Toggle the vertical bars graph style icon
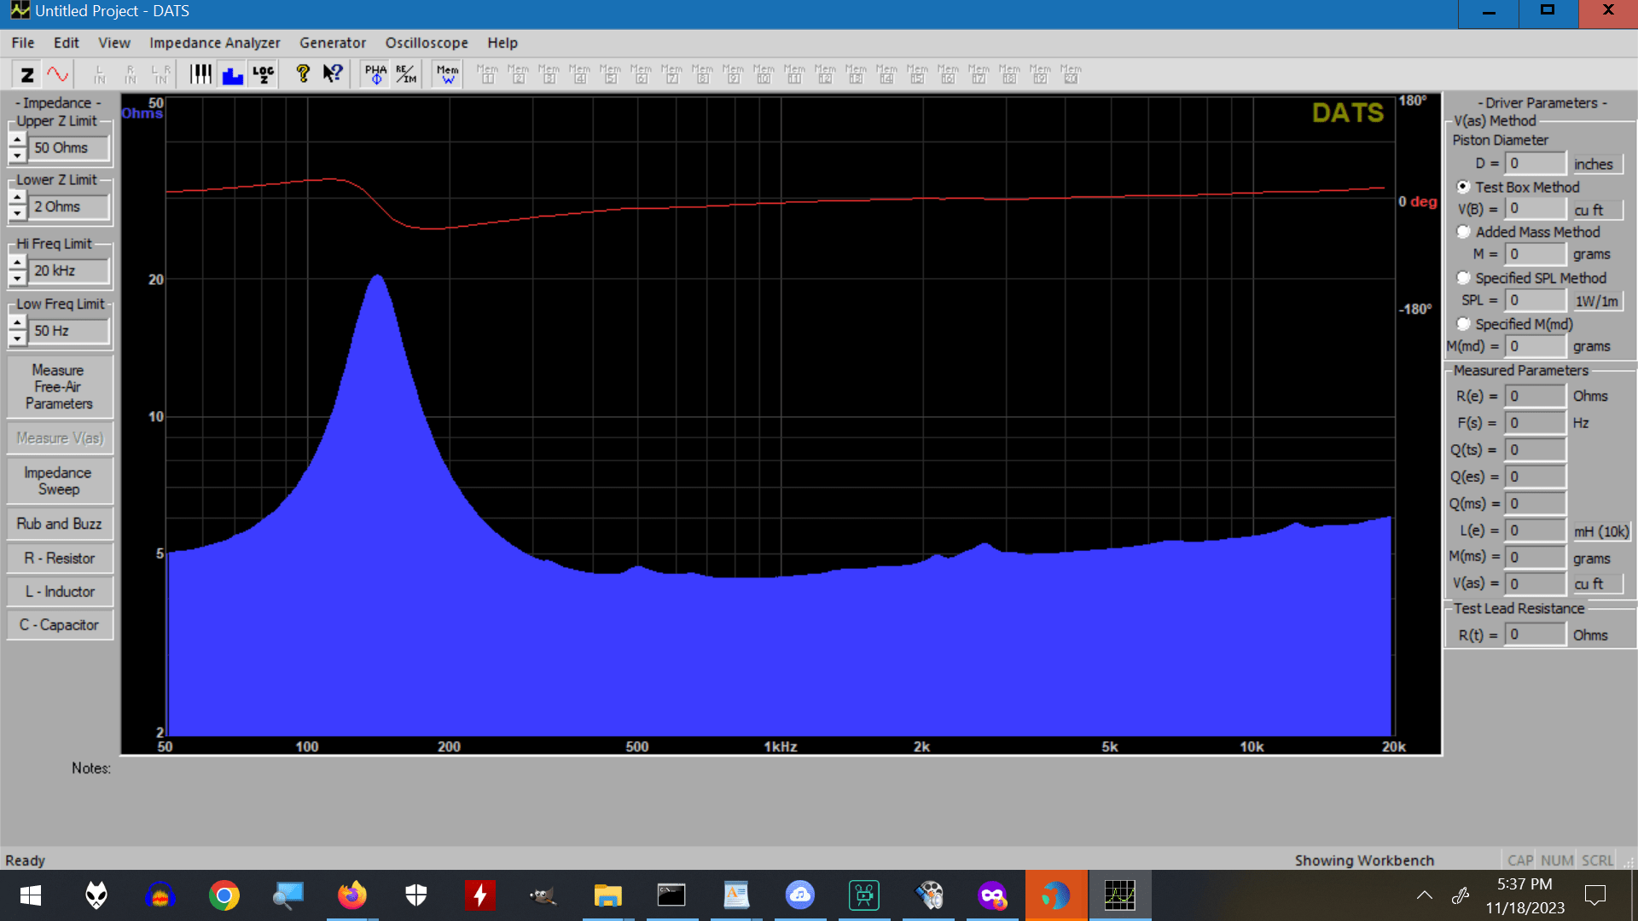 click(x=200, y=74)
